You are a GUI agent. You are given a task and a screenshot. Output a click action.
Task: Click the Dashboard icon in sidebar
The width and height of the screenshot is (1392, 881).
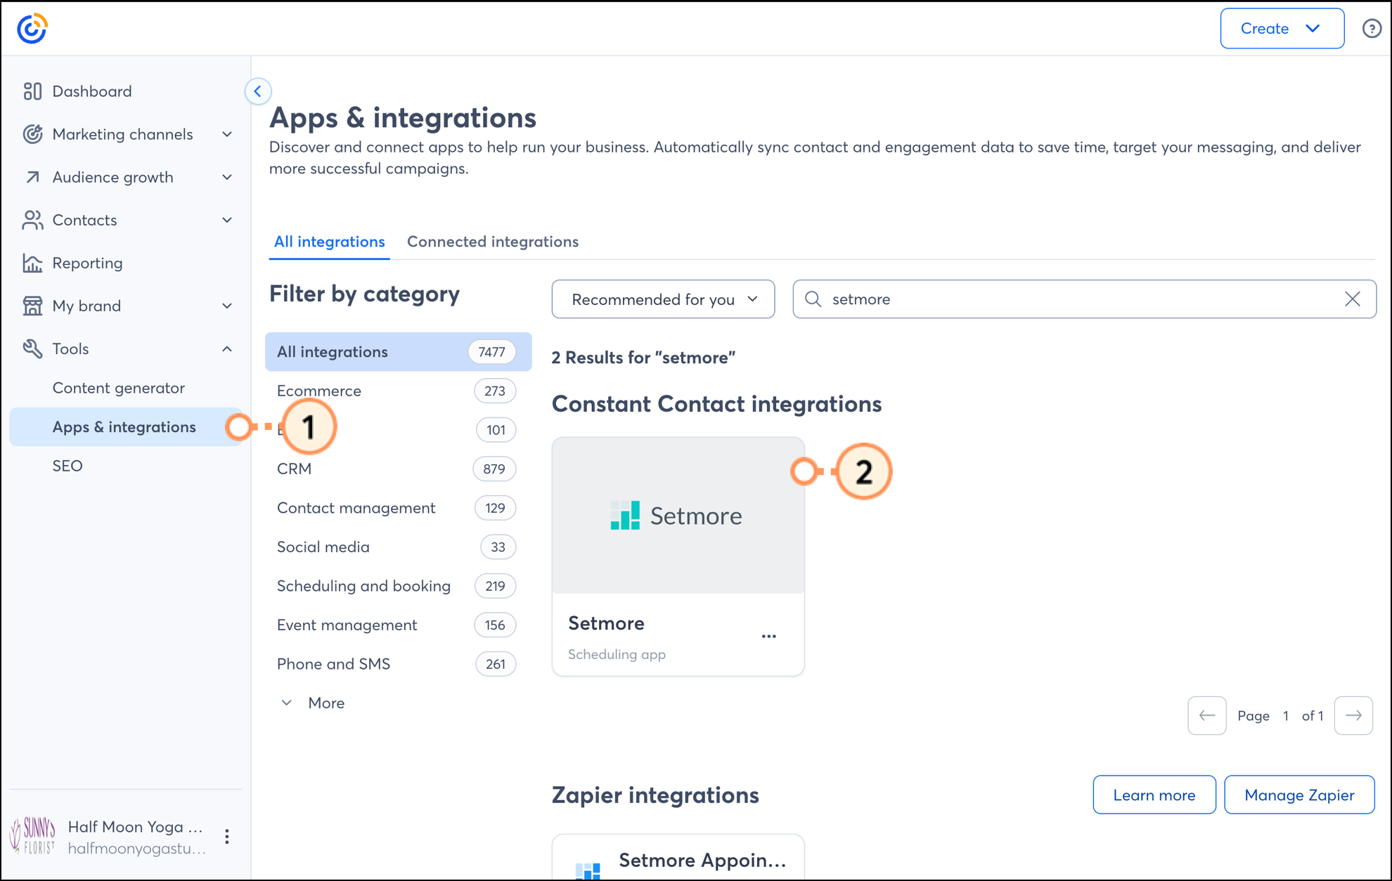coord(32,91)
